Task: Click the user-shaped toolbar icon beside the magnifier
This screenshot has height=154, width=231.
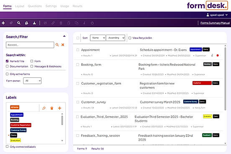Action: [26, 23]
